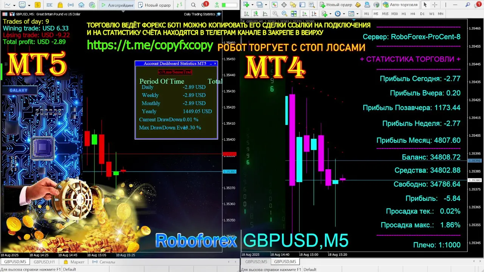This screenshot has width=484, height=272.
Task: Click the MT4 tile windows icon
Action: coord(294,14)
